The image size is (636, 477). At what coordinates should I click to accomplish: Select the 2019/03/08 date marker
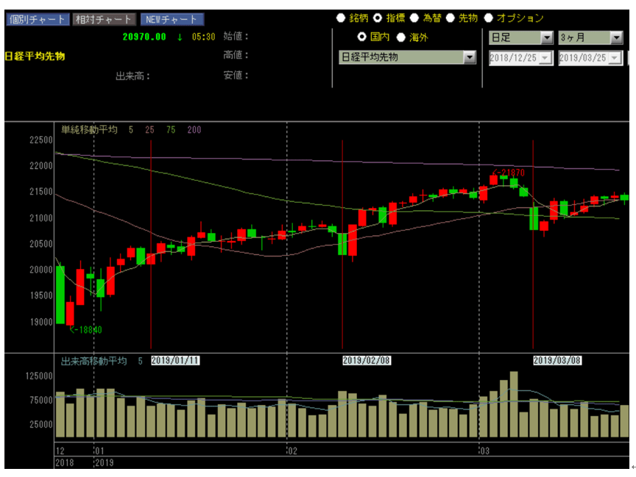[x=556, y=360]
